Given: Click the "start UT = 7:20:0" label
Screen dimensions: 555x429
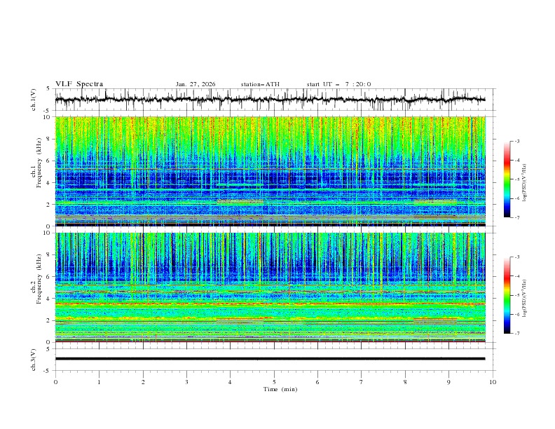Looking at the screenshot, I should [338, 84].
